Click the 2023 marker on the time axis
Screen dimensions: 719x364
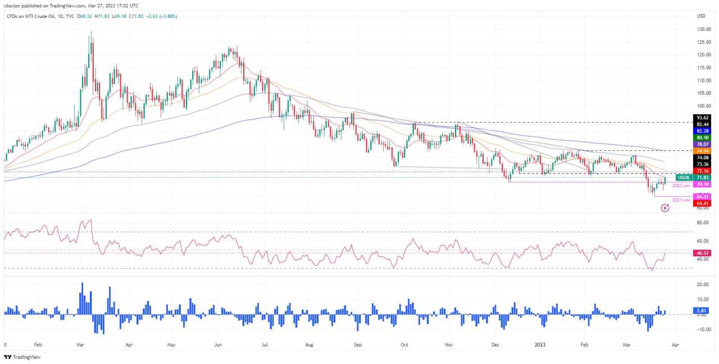pos(540,346)
